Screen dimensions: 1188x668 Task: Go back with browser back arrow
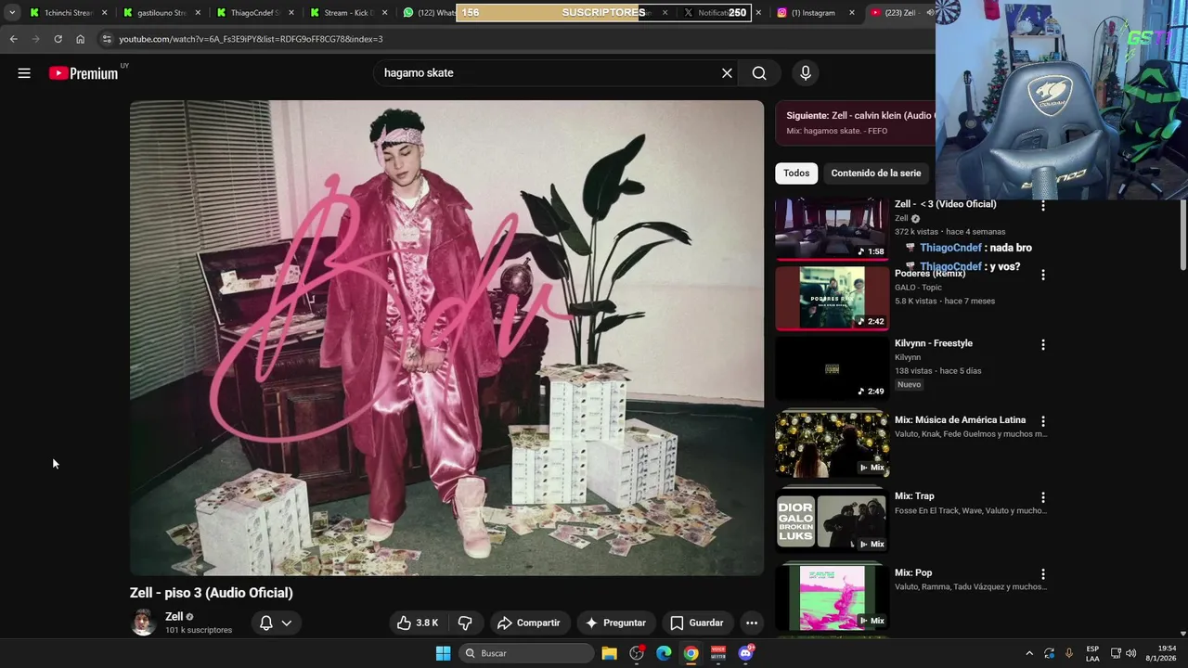[13, 39]
